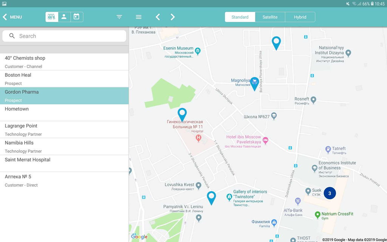Switch map to Standard view
This screenshot has width=387, height=242.
tap(240, 17)
